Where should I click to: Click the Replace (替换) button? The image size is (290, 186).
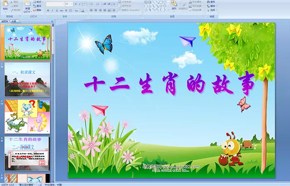click(x=212, y=6)
